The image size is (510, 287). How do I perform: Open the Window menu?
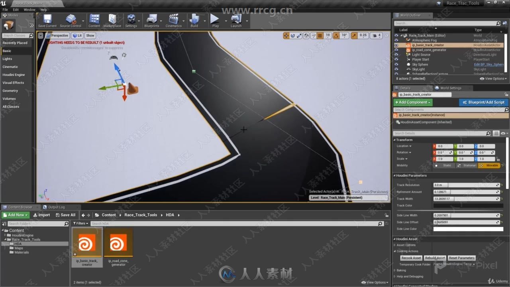(29, 10)
